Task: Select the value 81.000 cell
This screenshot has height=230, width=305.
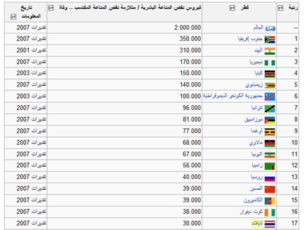Action: pos(192,119)
